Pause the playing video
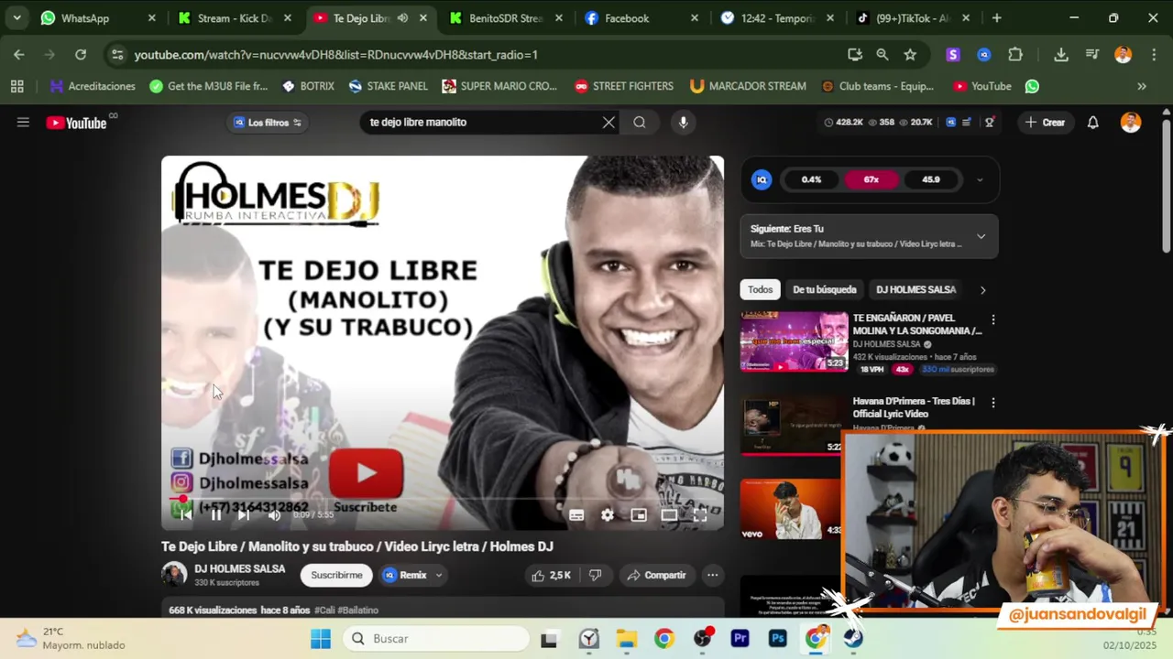This screenshot has width=1173, height=659. (x=215, y=515)
